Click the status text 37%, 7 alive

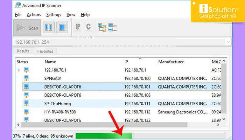coord(43,136)
